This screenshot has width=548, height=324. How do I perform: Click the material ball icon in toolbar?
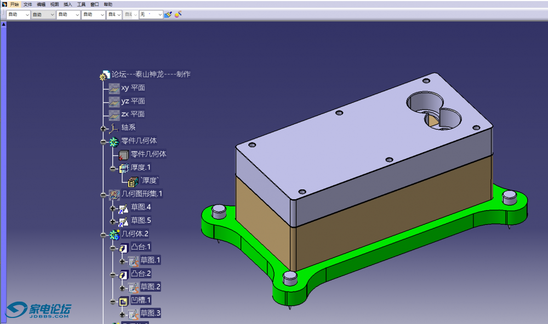(x=178, y=15)
